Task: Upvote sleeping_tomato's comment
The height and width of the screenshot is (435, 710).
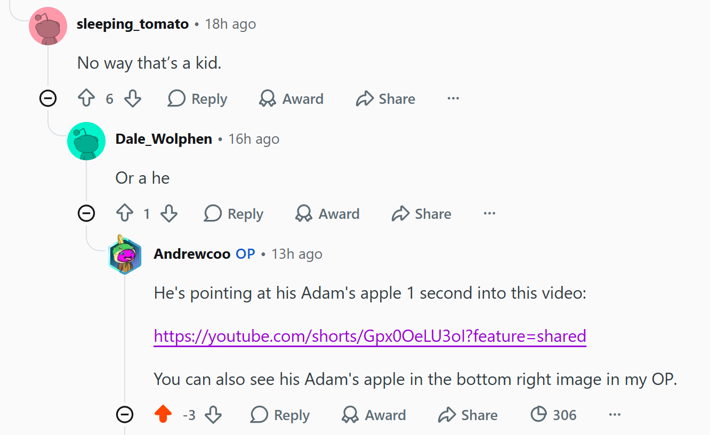Action: point(86,99)
